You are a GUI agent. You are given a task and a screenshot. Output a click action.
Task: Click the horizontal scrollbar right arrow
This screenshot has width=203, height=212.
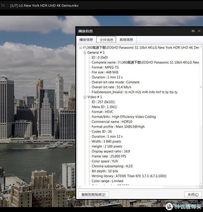pyautogui.click(x=197, y=187)
